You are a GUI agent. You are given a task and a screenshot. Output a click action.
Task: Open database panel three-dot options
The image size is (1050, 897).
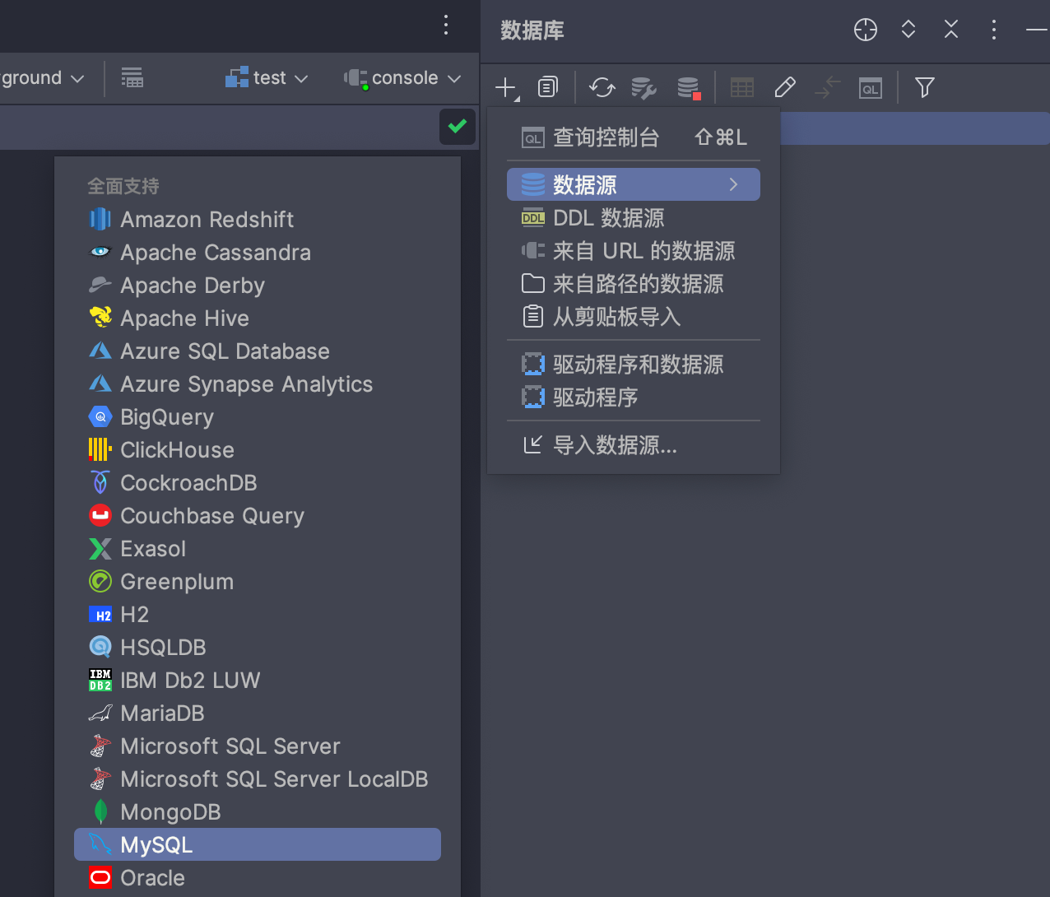pyautogui.click(x=994, y=30)
